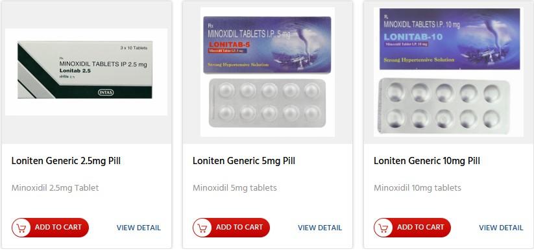Viewport: 534px width, 251px height.
Task: Select the Lonitab-10 purple box image
Action: (450, 39)
